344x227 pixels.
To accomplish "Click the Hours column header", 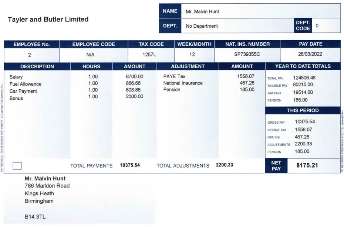I will click(x=91, y=66).
